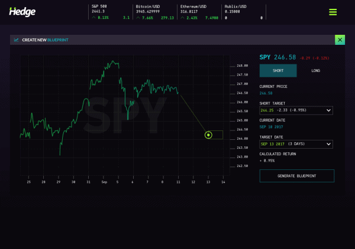Click the Generate Blueprint button
Viewport: 355px width, 249px height.
click(297, 176)
